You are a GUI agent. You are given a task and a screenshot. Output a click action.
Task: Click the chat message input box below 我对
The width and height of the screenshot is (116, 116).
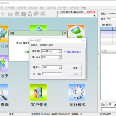pos(109,109)
